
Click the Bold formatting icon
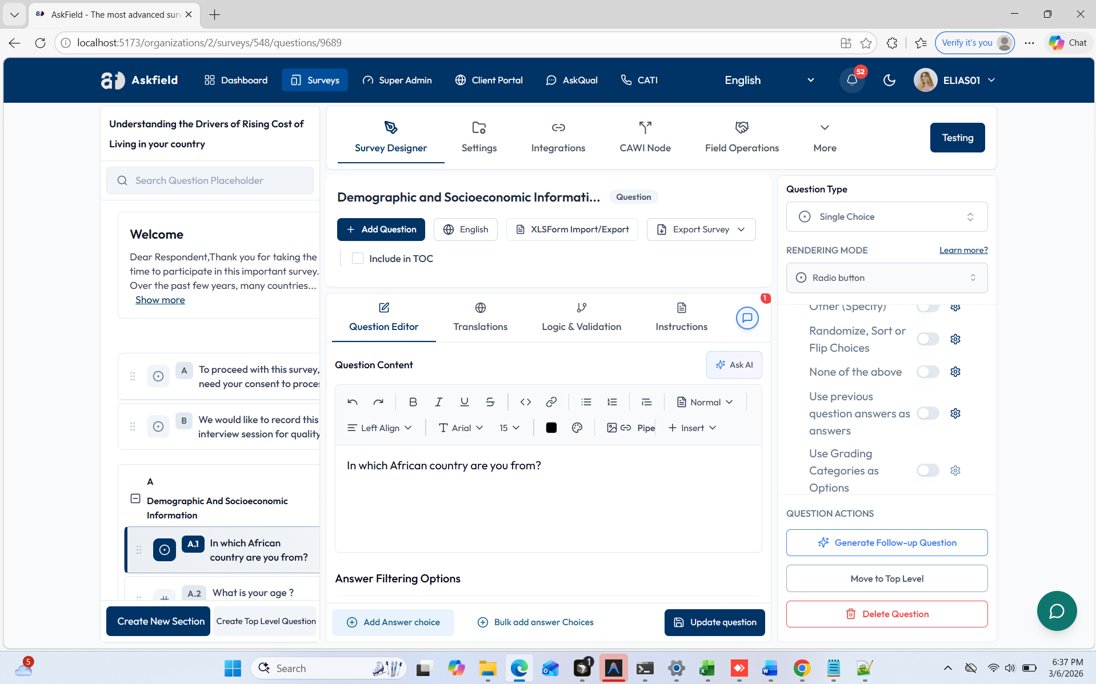coord(413,402)
